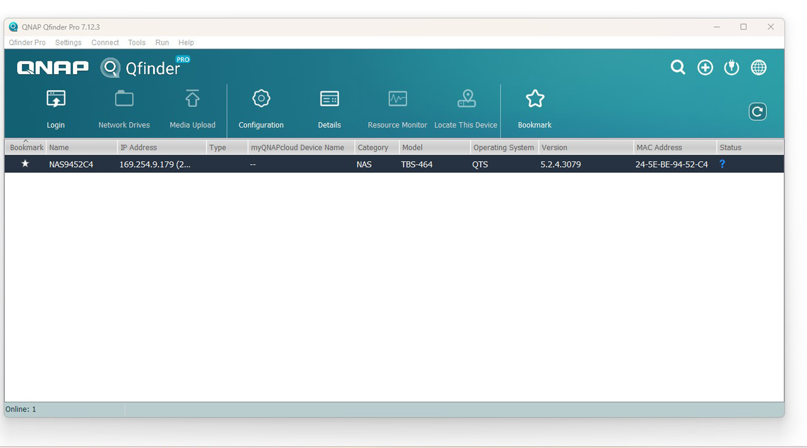Click the Bookmark star toolbar icon
This screenshot has height=448, width=807.
(535, 100)
